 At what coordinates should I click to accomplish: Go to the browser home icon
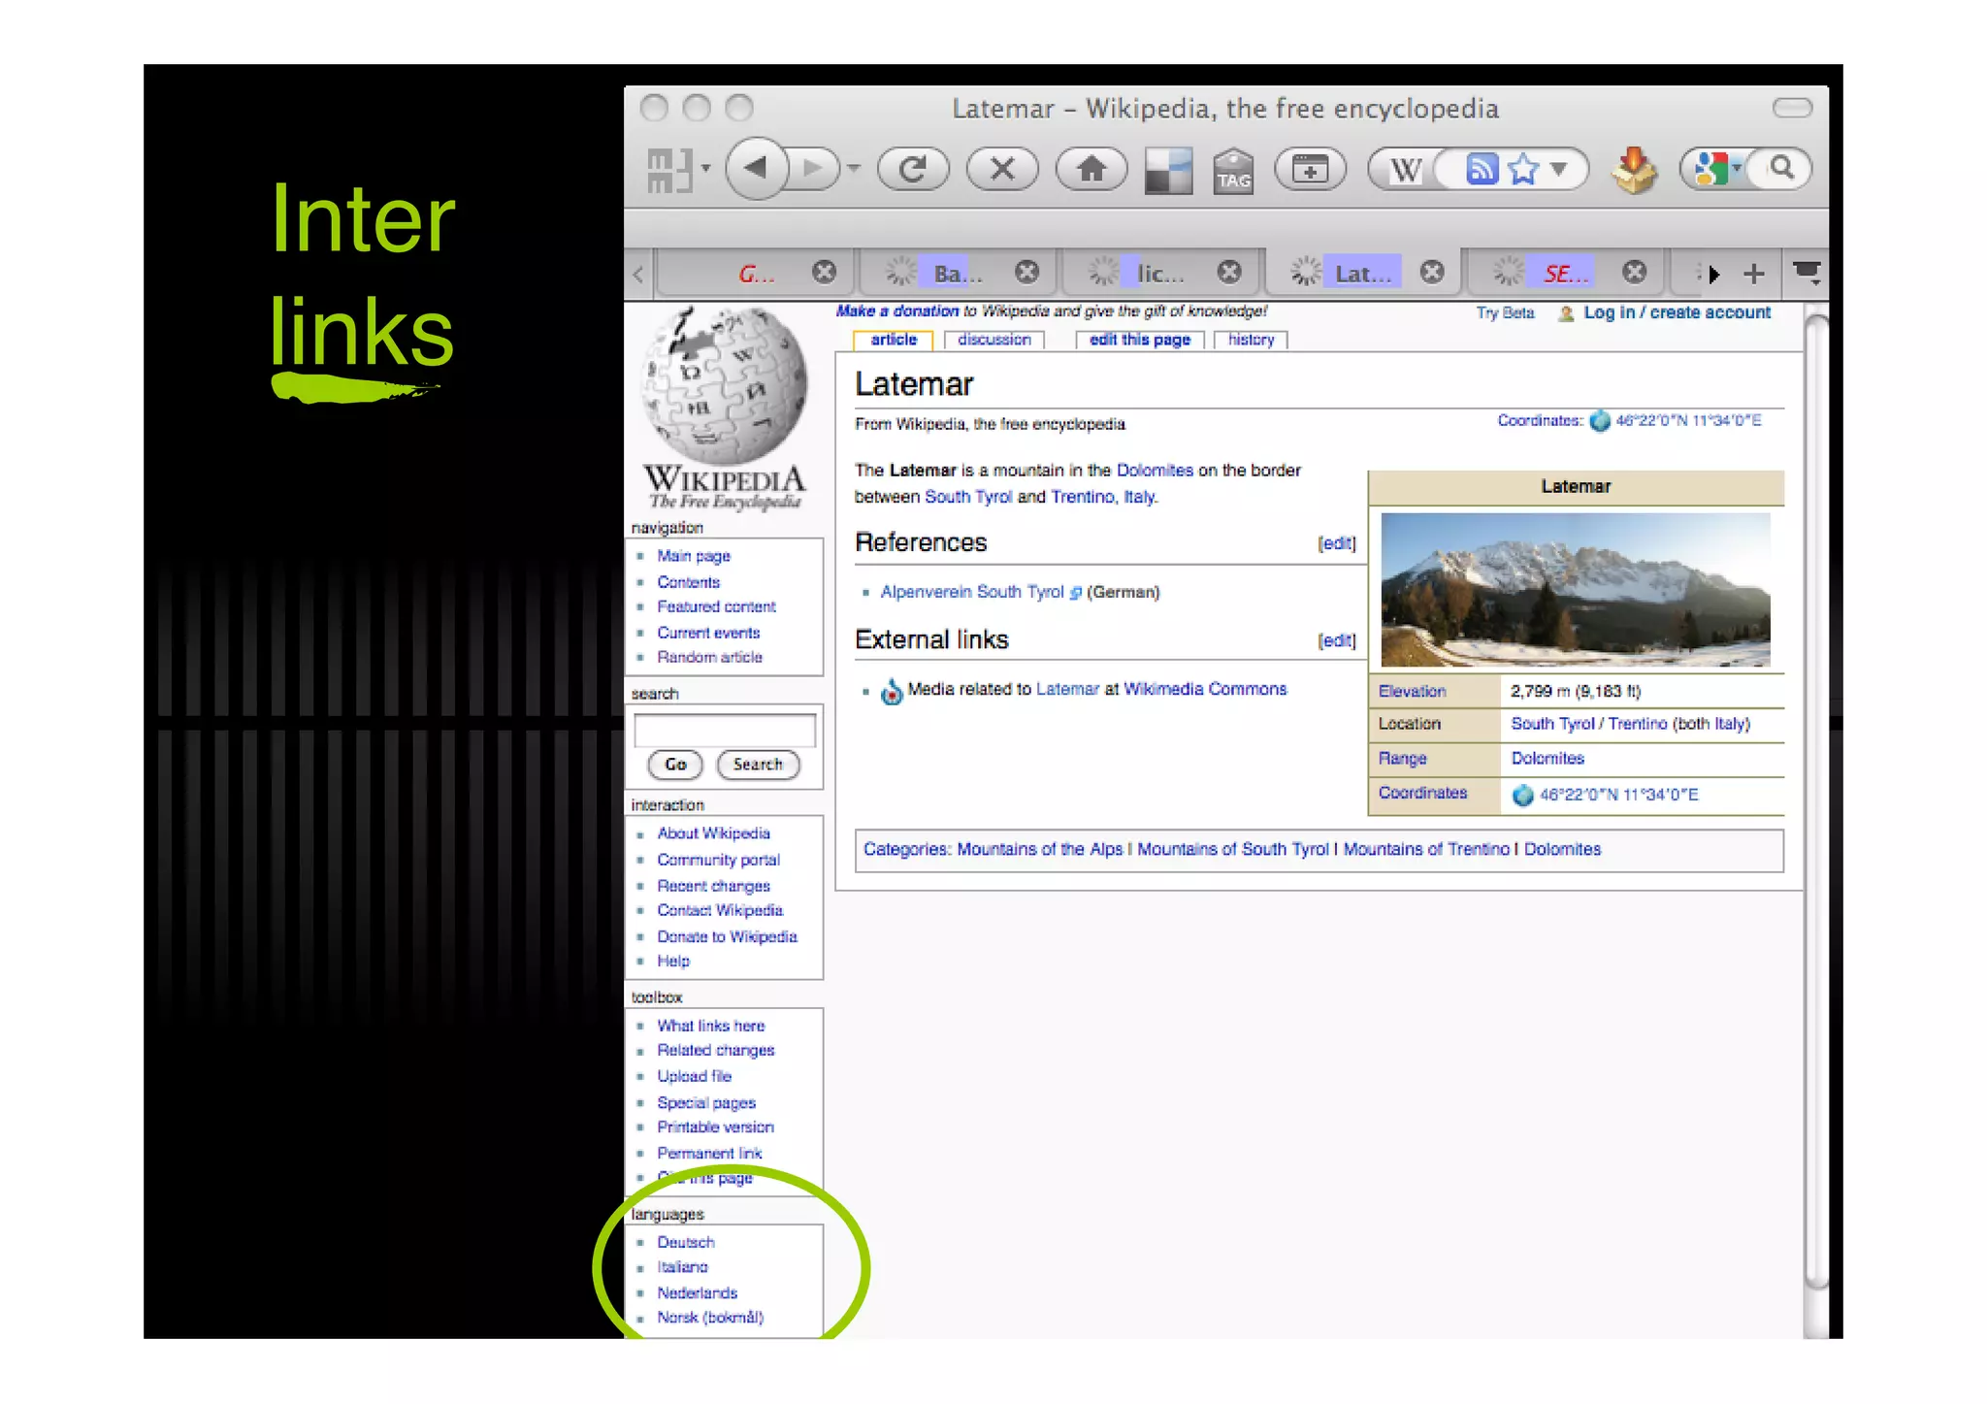(1091, 169)
